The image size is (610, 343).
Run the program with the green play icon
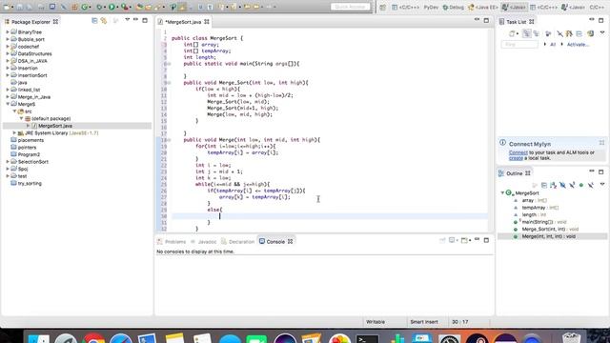tap(112, 7)
